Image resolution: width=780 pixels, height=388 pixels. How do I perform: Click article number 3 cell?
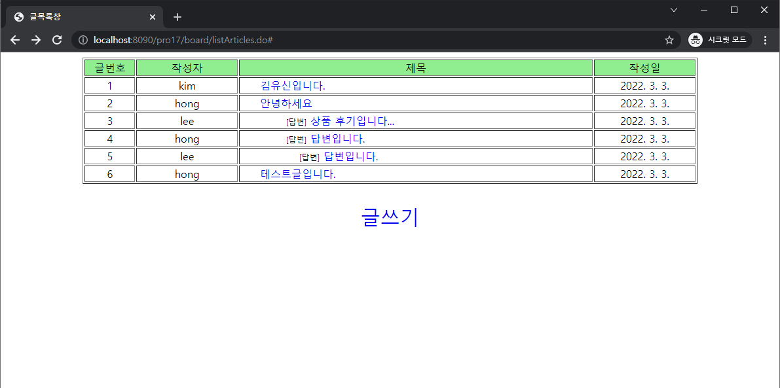[109, 121]
